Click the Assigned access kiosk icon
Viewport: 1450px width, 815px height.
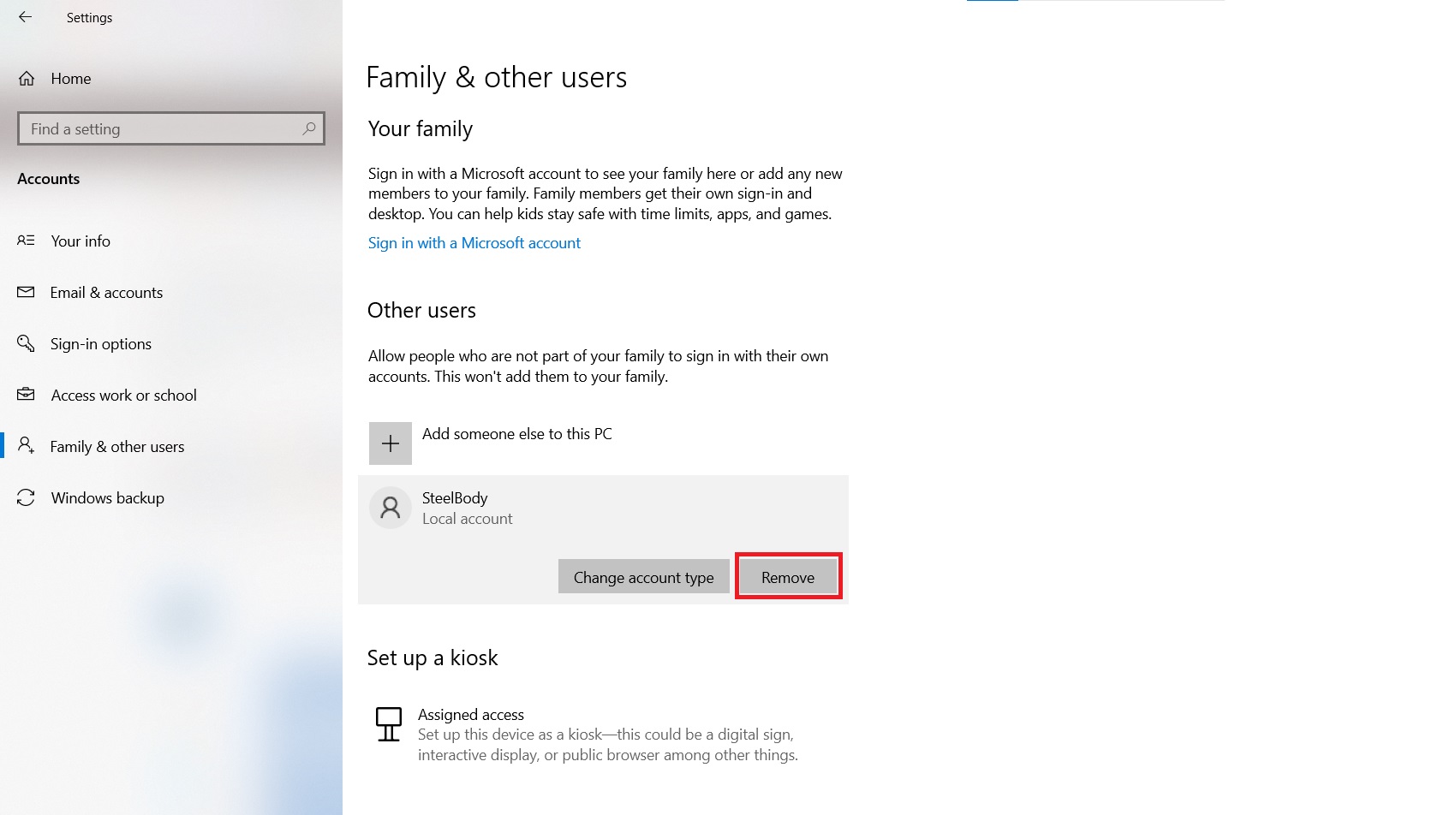(389, 724)
